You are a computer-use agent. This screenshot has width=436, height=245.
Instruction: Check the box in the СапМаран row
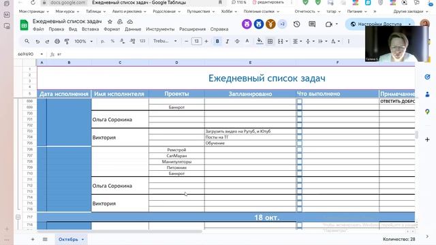[x=300, y=156]
